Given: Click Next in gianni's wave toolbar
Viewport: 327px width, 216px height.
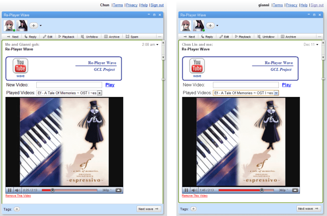Looking at the screenshot, I should click(189, 37).
